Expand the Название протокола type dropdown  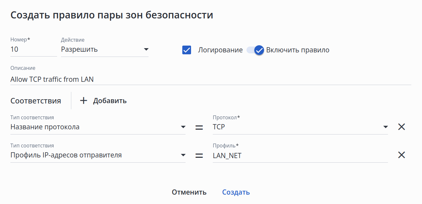tap(183, 127)
